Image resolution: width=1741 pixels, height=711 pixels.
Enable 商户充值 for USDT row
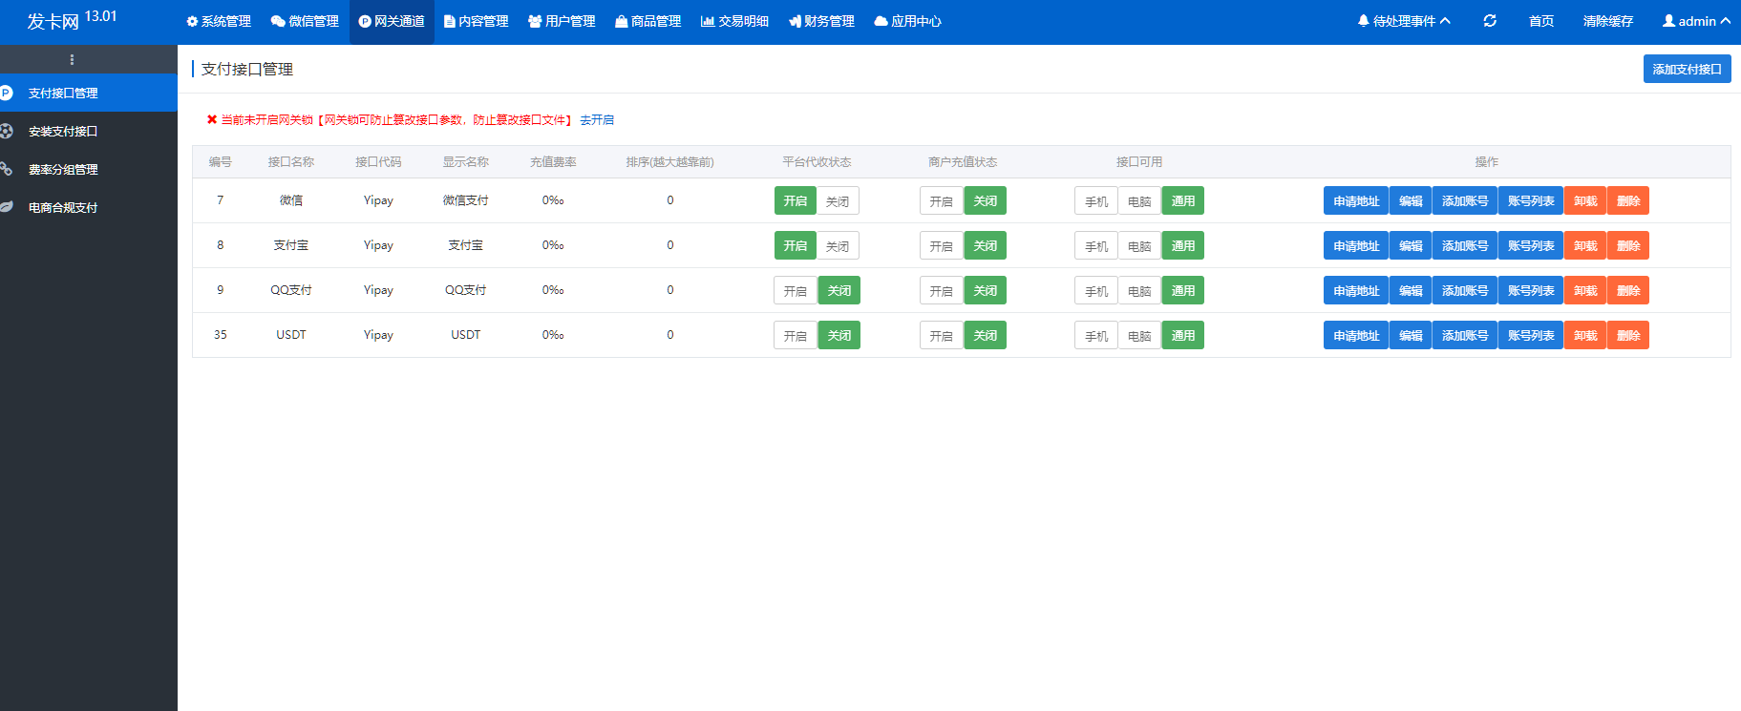[941, 336]
